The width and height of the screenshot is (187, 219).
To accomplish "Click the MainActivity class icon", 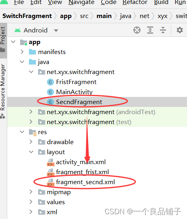I will tap(50, 92).
